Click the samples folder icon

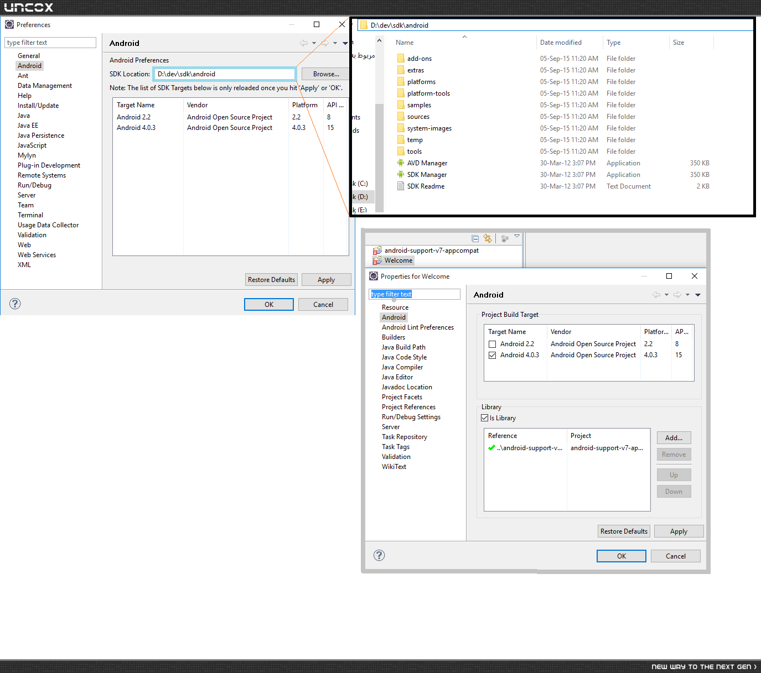401,105
